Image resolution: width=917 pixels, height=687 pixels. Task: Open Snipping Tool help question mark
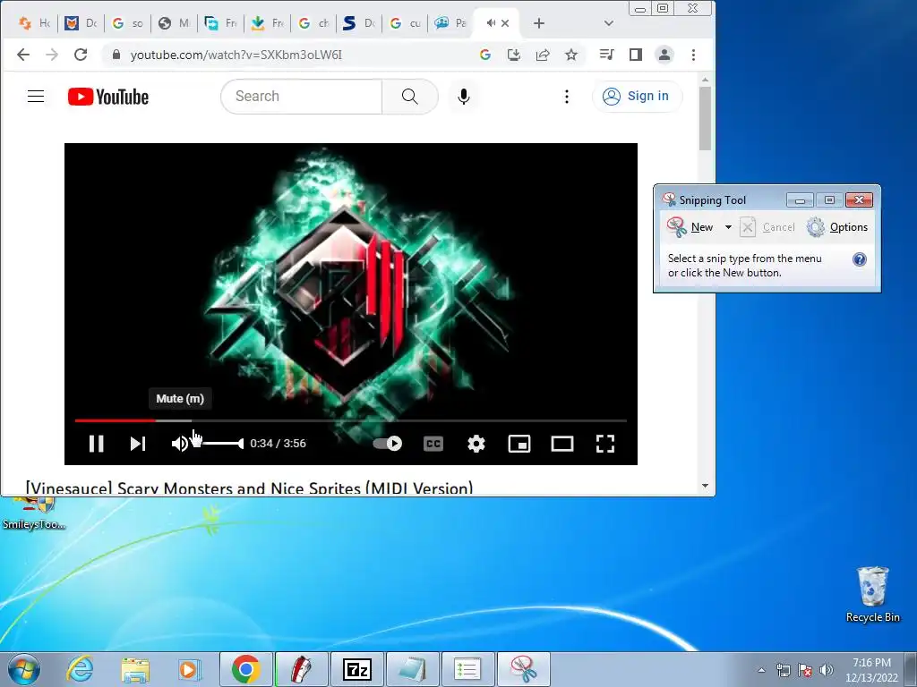859,259
